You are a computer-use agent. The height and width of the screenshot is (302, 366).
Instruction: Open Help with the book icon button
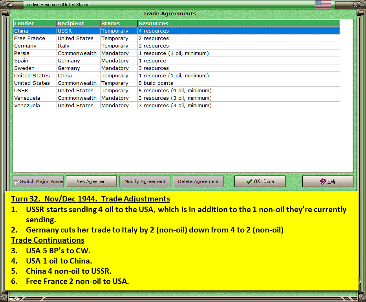point(328,181)
